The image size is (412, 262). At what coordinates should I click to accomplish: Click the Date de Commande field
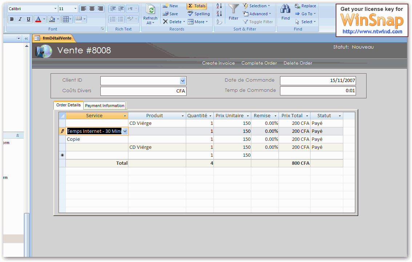tap(318, 81)
